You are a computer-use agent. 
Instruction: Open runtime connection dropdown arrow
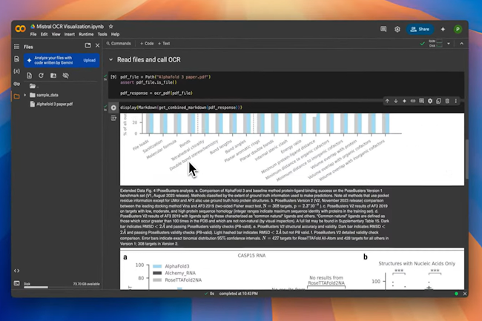[x=449, y=44]
